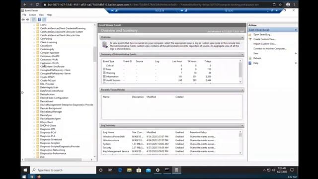Image resolution: width=318 pixels, height=179 pixels.
Task: Toggle Show/Hide Action Pane toolbar icon
Action: [x=44, y=20]
